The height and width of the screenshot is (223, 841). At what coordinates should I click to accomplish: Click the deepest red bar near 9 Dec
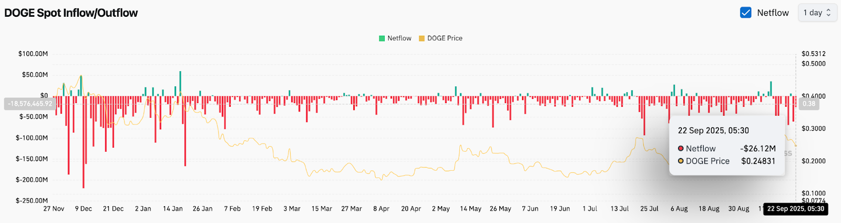pyautogui.click(x=84, y=142)
